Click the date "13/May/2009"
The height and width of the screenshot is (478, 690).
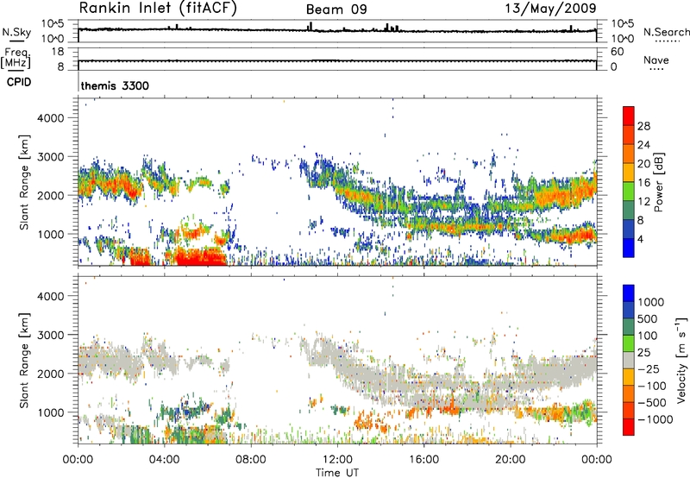[x=550, y=8]
